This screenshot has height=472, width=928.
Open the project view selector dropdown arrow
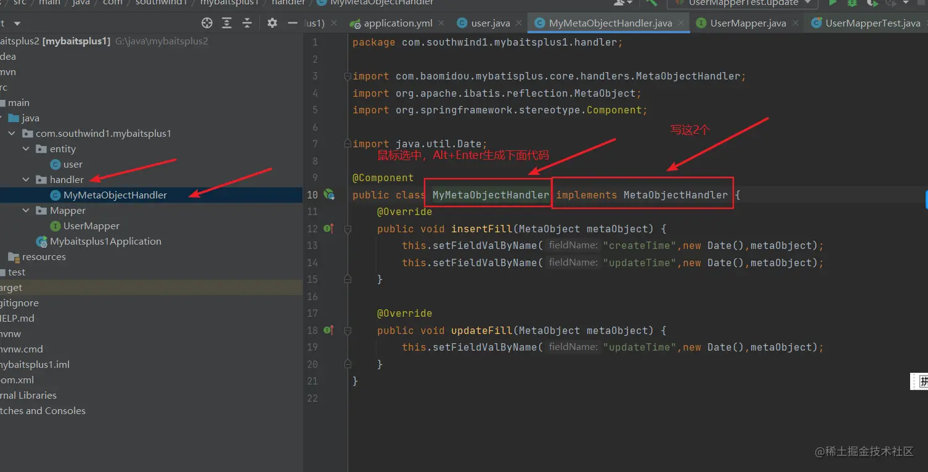point(17,23)
